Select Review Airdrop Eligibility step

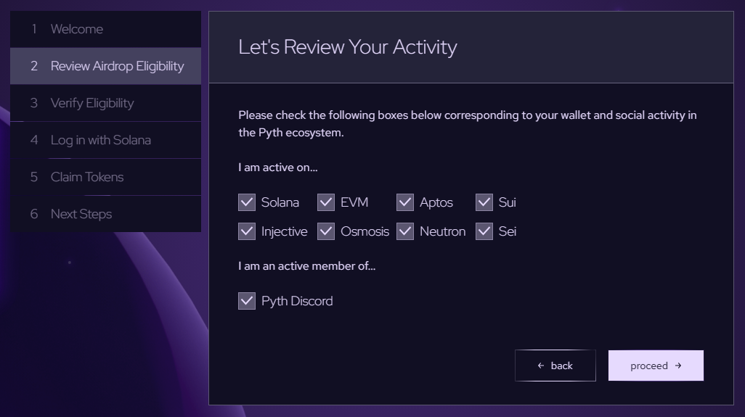(x=105, y=66)
